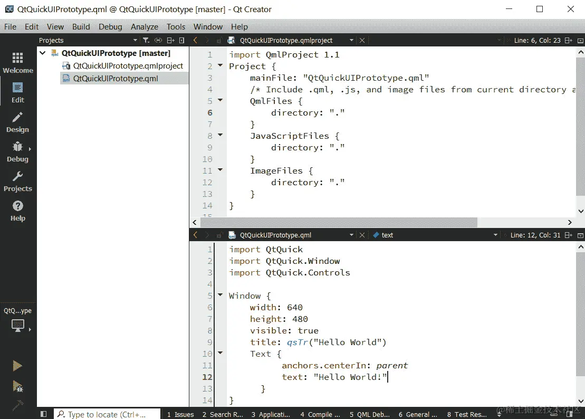
Task: Toggle writable lock in bottom editor toolbar
Action: [219, 235]
